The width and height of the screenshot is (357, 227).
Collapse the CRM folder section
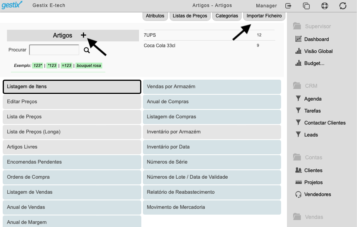point(305,86)
